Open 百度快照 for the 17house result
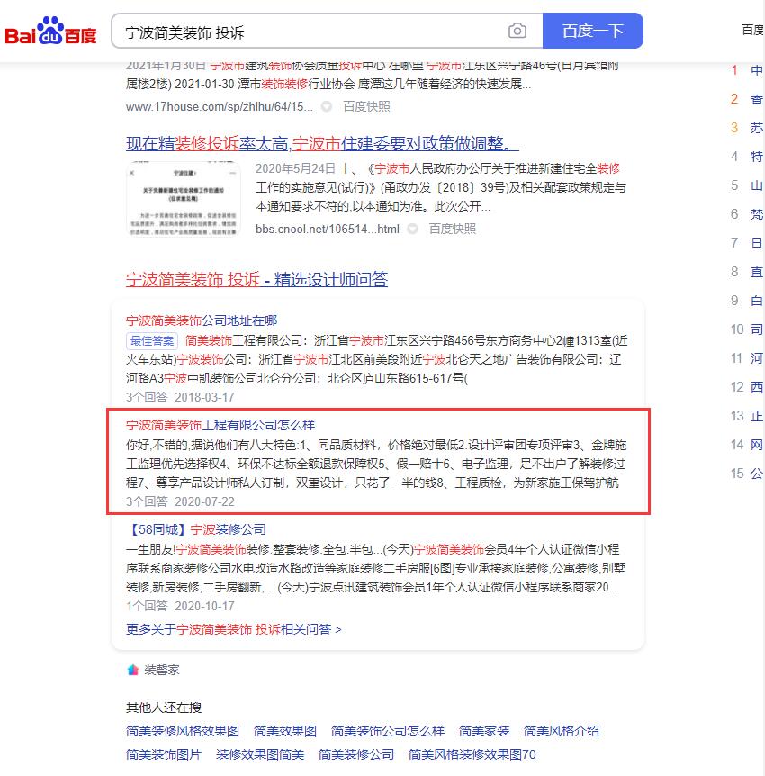Viewport: 765px width, 776px height. 366,106
